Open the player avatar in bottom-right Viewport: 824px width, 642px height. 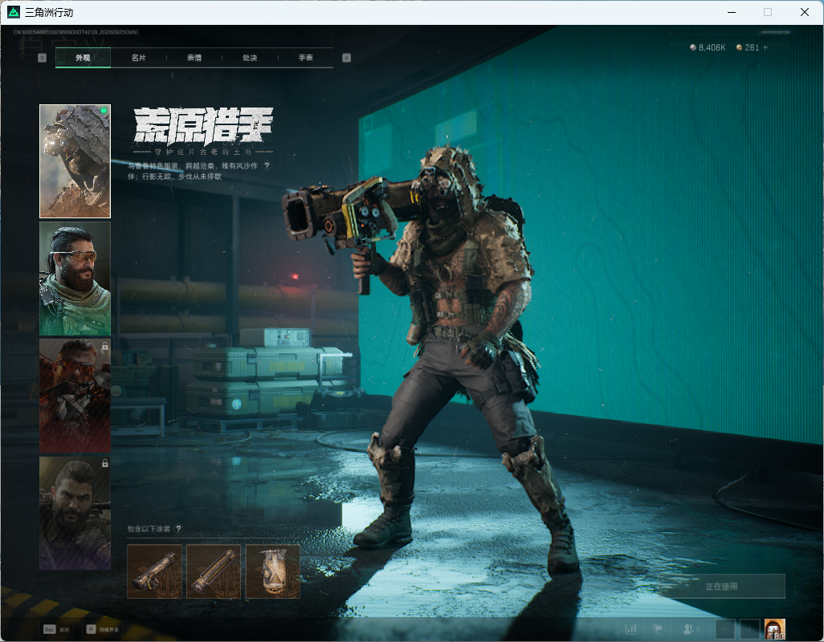775,629
